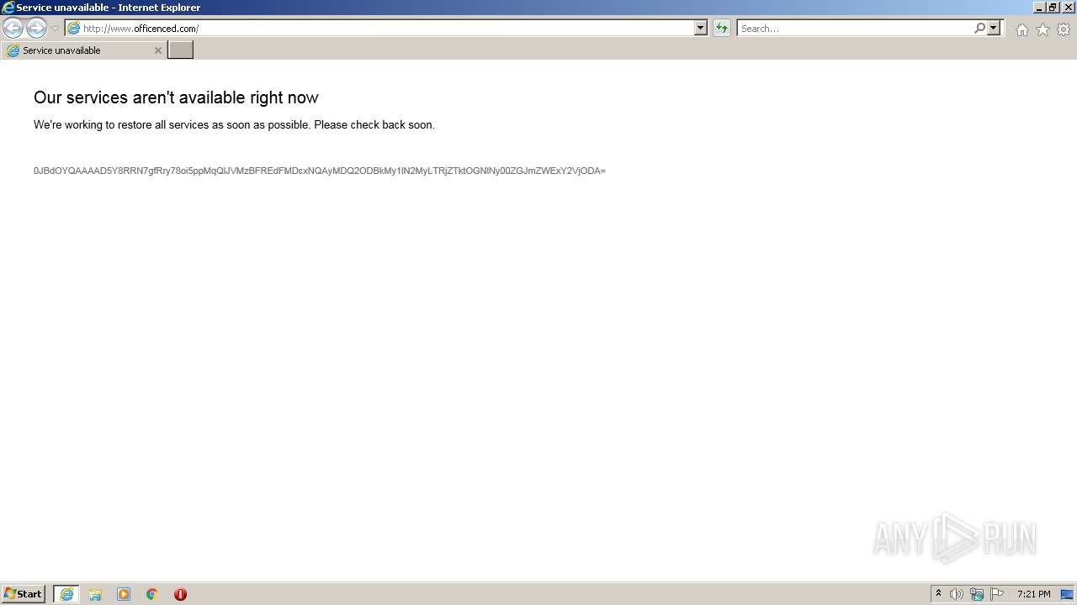Close the Service unavailable tab
Viewport: 1077px width, 605px height.
point(157,50)
